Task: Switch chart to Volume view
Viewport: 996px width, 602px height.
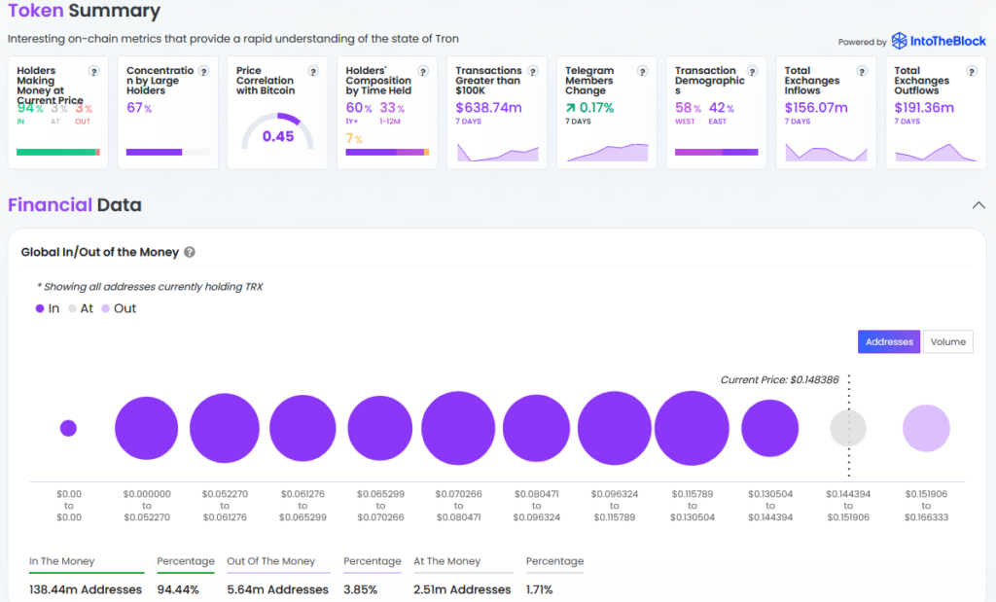Action: pos(947,341)
